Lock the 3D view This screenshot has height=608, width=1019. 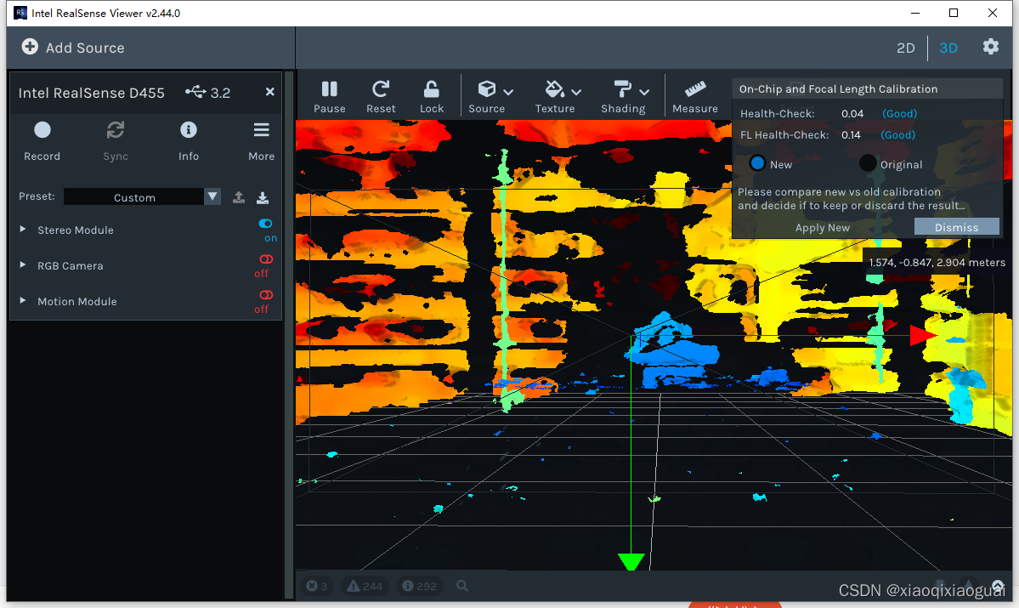tap(432, 97)
